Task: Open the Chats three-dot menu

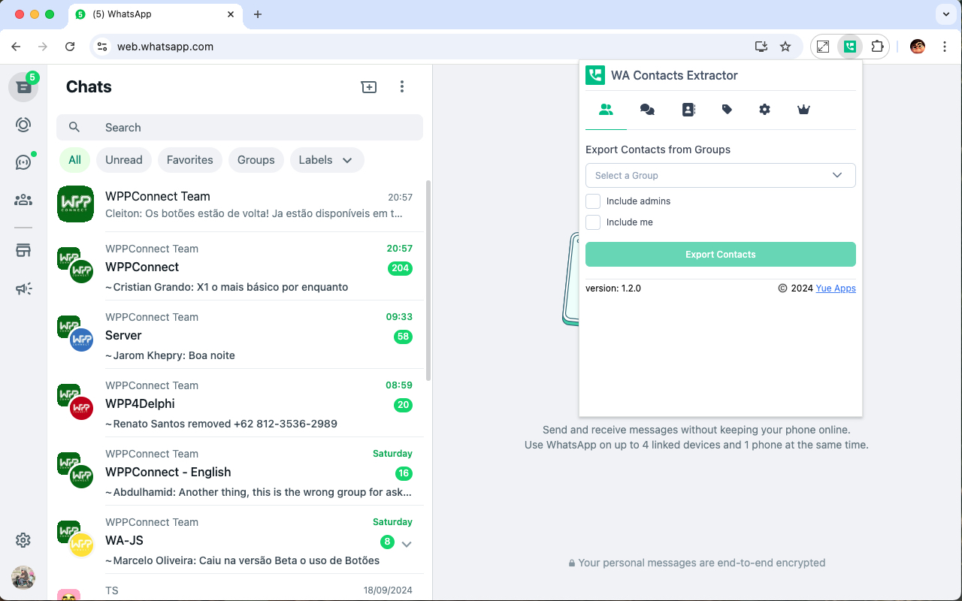Action: point(402,87)
